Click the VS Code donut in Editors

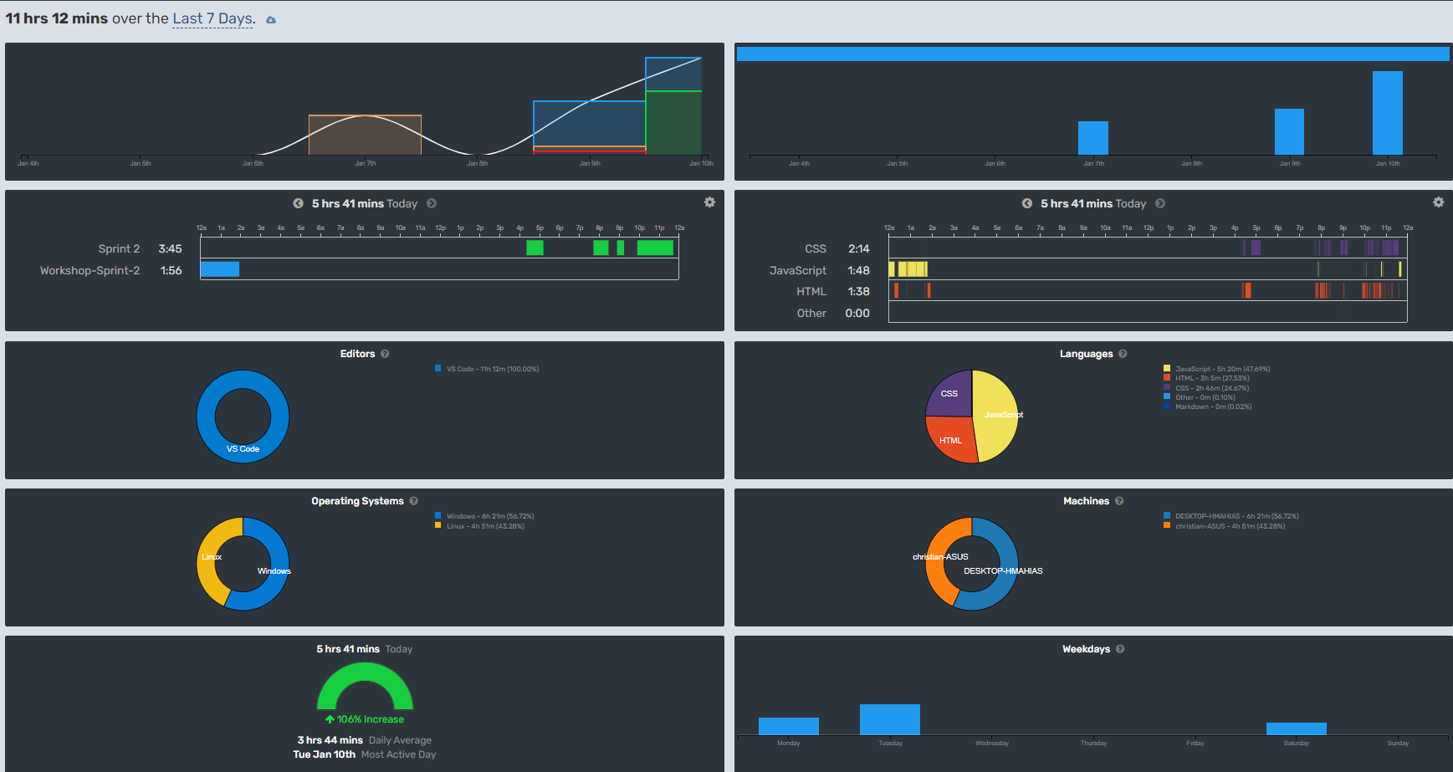click(243, 448)
